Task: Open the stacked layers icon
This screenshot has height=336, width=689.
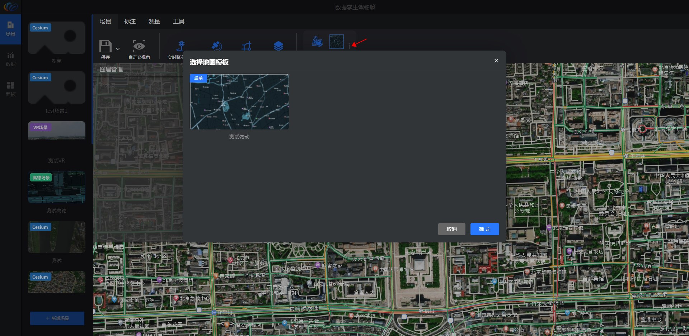Action: [x=278, y=46]
